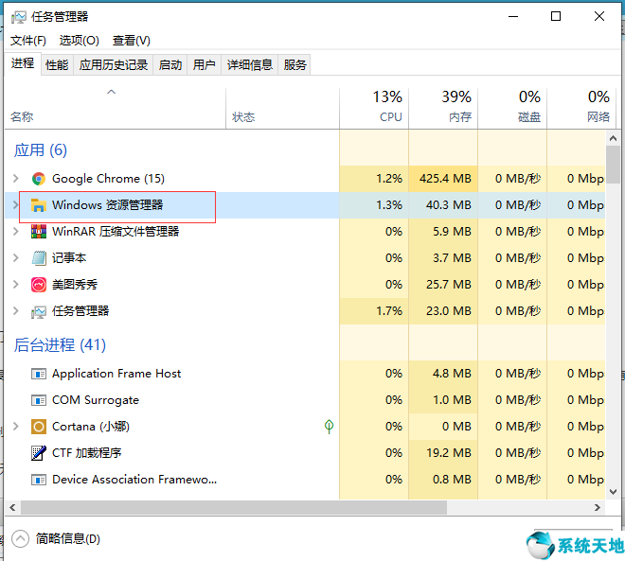
Task: Maximize the Task Manager window
Action: point(556,16)
